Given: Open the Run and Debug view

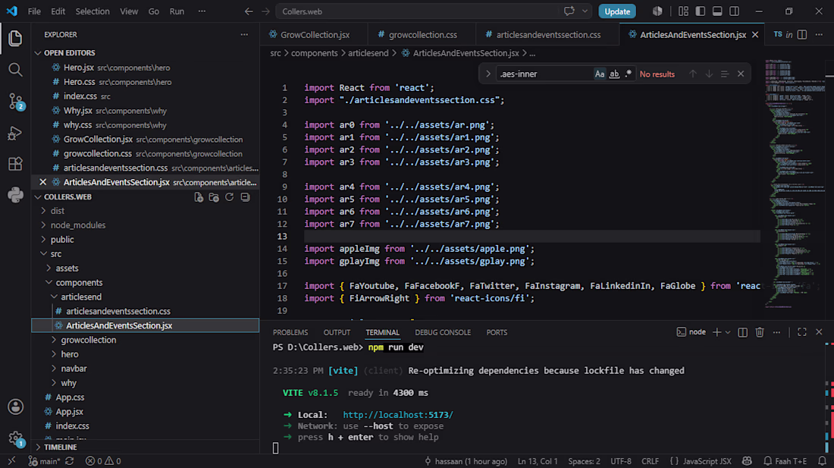Looking at the screenshot, I should (15, 133).
